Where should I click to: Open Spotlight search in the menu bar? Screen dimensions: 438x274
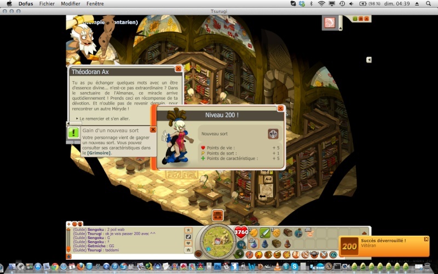pyautogui.click(x=428, y=4)
